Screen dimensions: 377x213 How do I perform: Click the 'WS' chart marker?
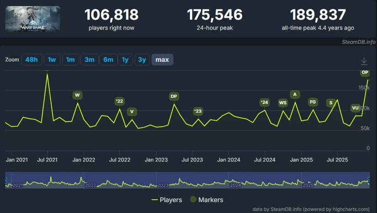[x=283, y=102]
